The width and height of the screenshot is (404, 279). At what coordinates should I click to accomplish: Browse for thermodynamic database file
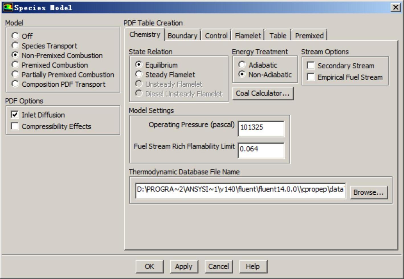pyautogui.click(x=368, y=192)
